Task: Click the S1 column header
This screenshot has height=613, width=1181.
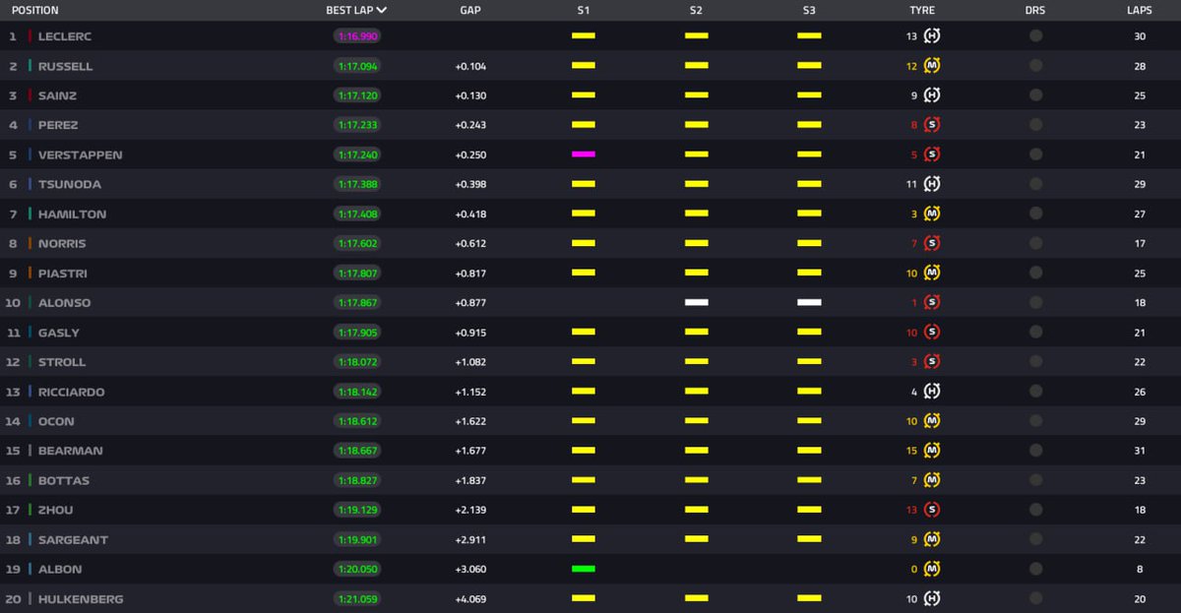Action: click(x=584, y=11)
